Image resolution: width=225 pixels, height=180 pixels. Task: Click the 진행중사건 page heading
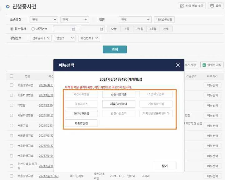pyautogui.click(x=24, y=7)
